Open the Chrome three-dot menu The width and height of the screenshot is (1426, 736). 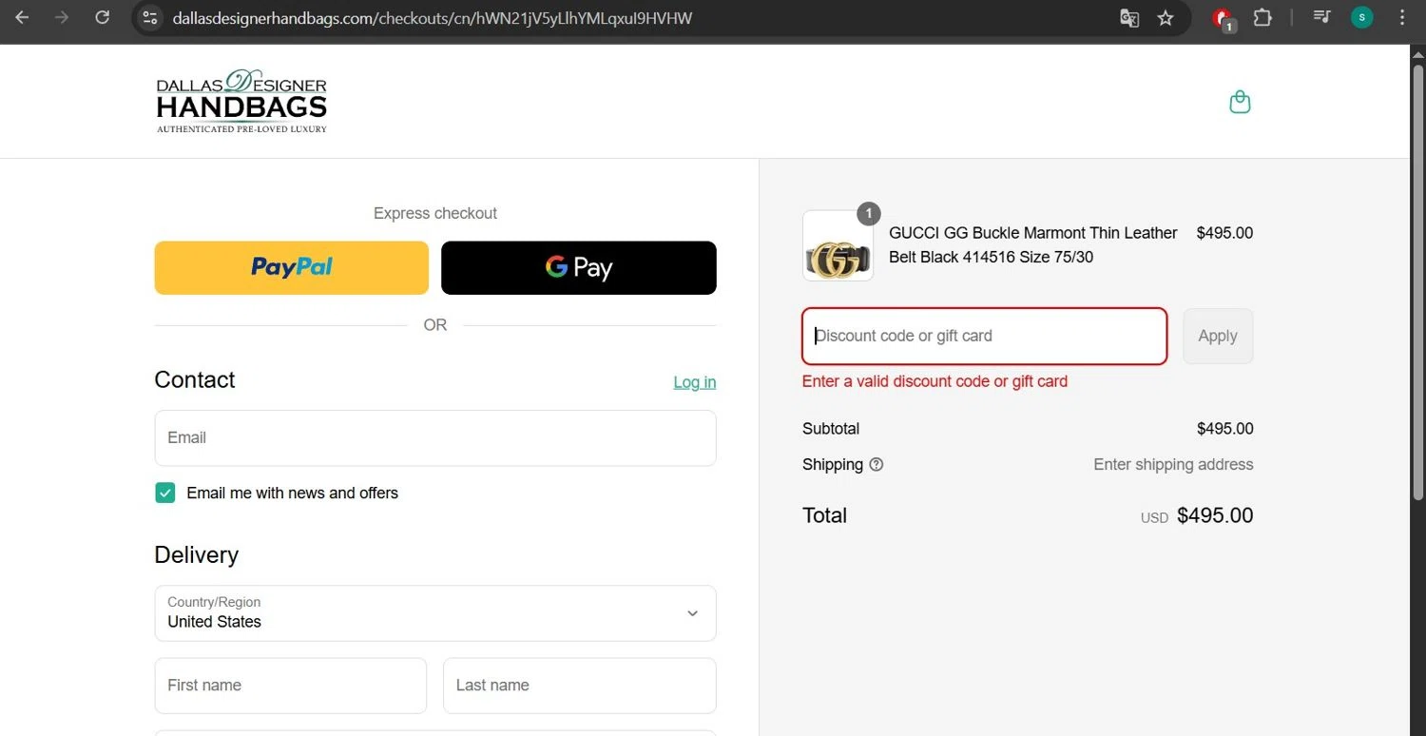(1403, 18)
